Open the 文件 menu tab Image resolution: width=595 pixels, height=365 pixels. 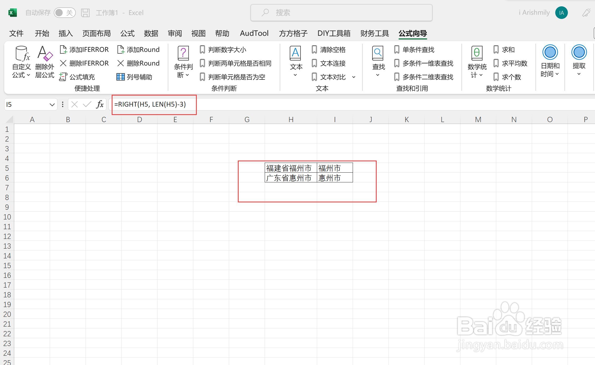click(x=16, y=33)
